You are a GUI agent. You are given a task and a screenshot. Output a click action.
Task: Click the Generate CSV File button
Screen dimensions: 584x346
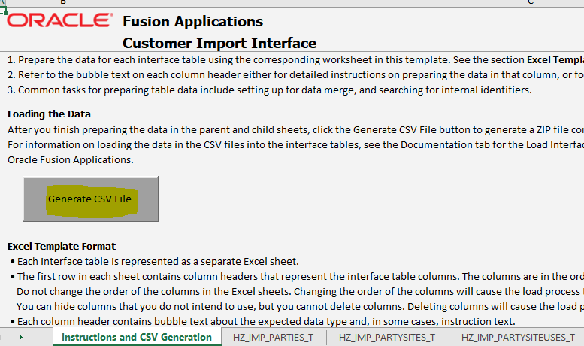click(x=90, y=199)
